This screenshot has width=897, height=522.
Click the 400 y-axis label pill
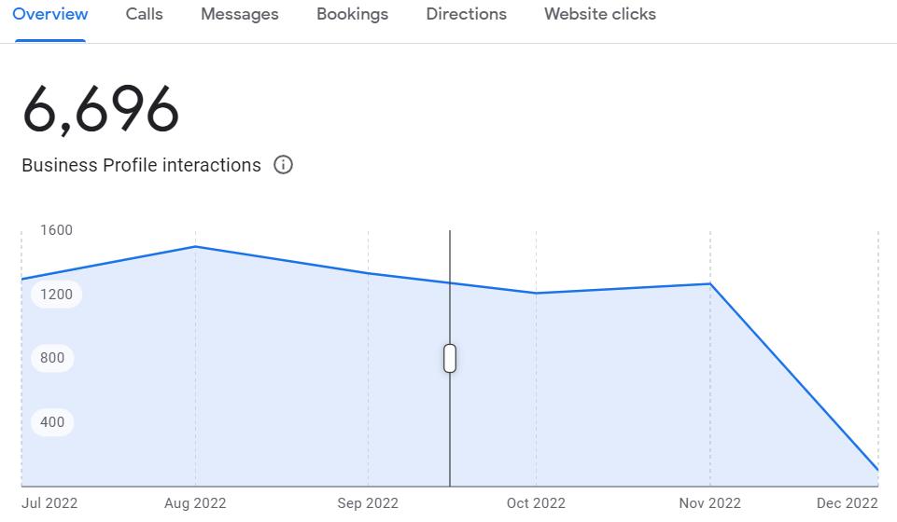(52, 422)
